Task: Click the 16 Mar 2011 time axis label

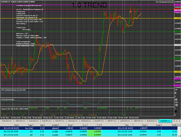Action: 5,118
